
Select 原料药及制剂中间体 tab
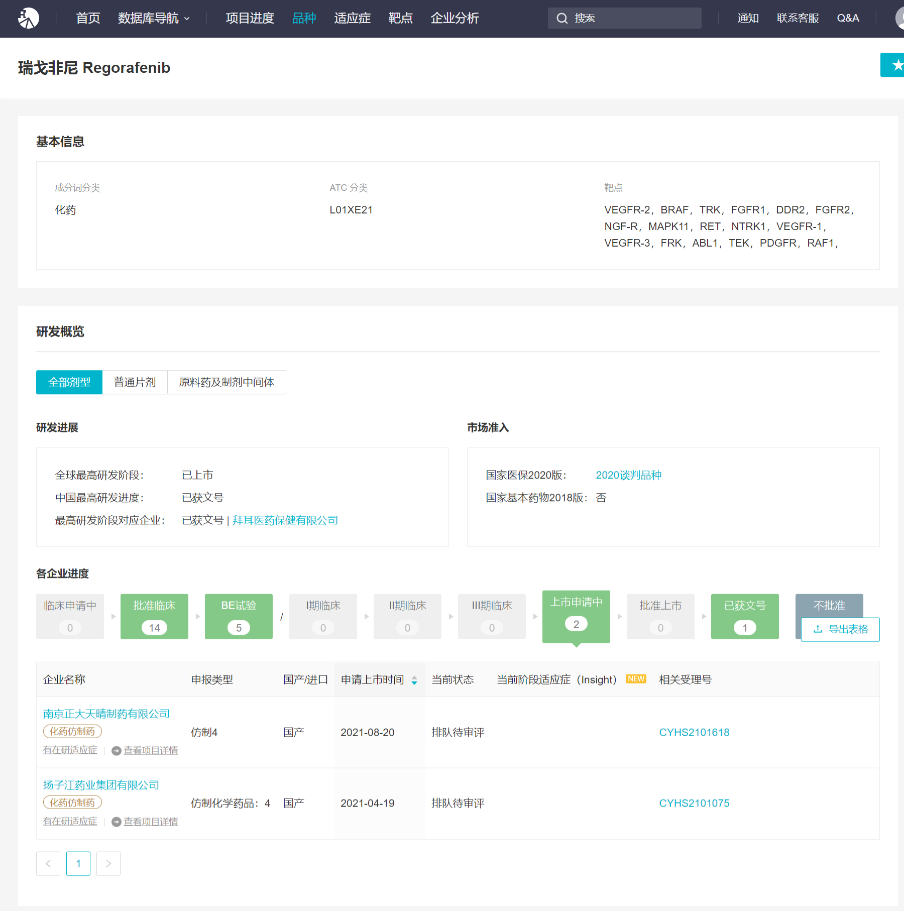(227, 382)
